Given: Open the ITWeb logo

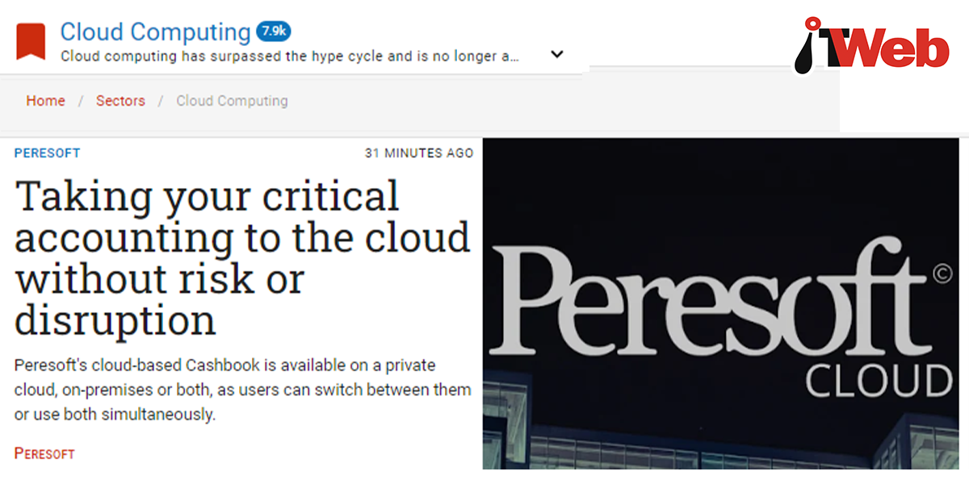Looking at the screenshot, I should coord(870,49).
